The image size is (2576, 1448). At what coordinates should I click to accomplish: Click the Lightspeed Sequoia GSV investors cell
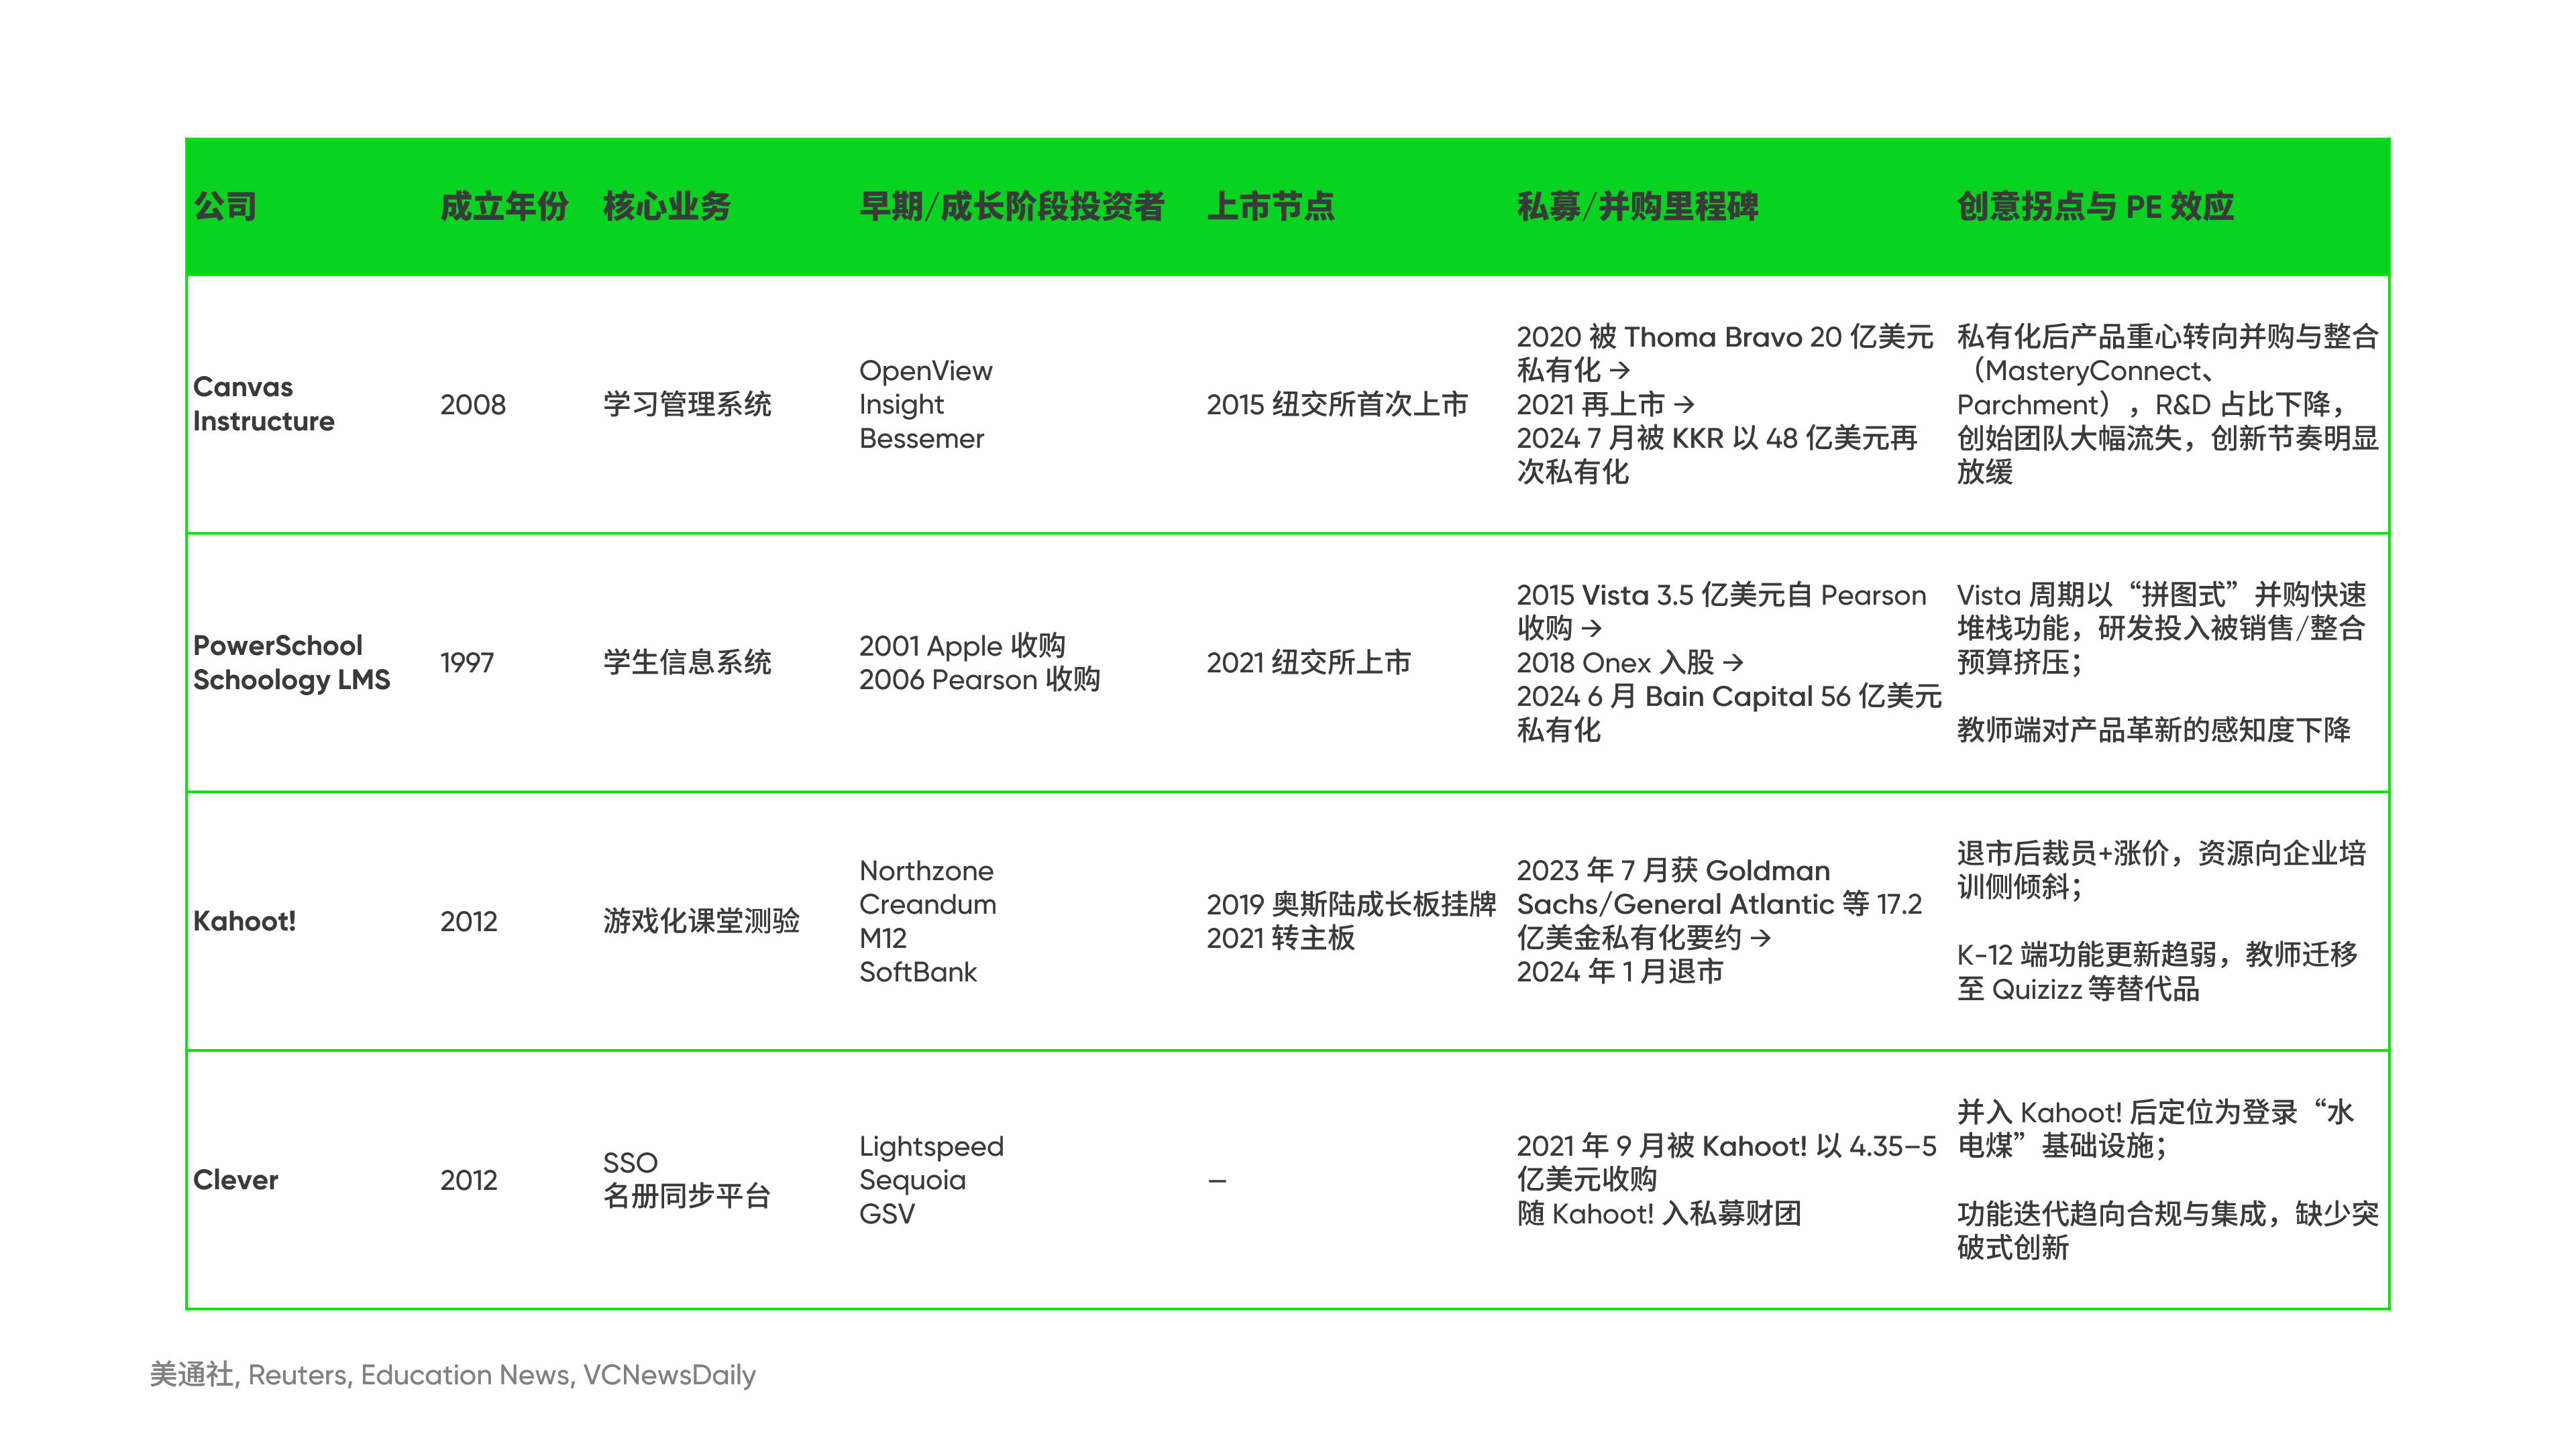pos(931,1180)
